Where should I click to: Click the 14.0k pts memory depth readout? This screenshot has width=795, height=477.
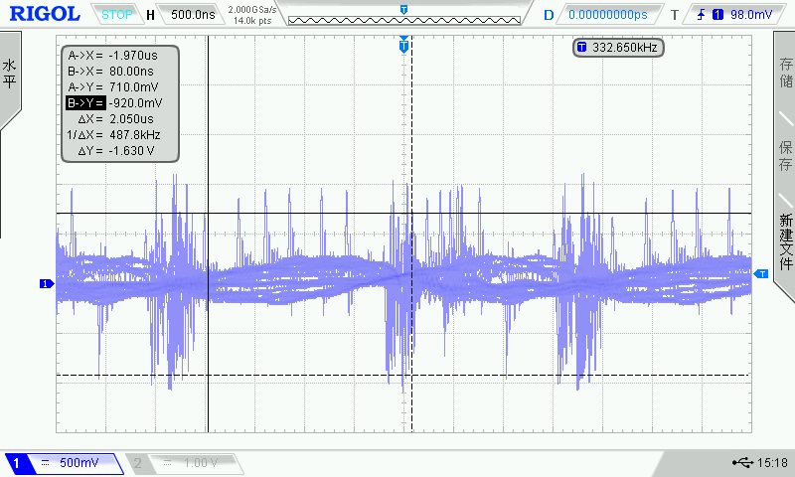pos(252,21)
